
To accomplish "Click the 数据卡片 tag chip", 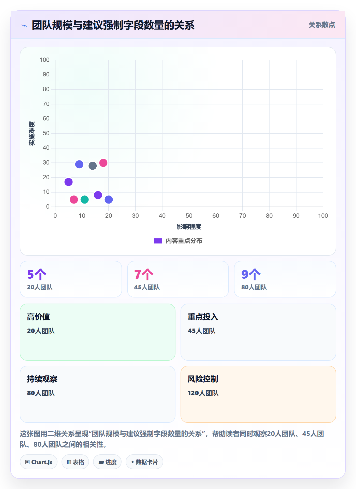I will 144,462.
